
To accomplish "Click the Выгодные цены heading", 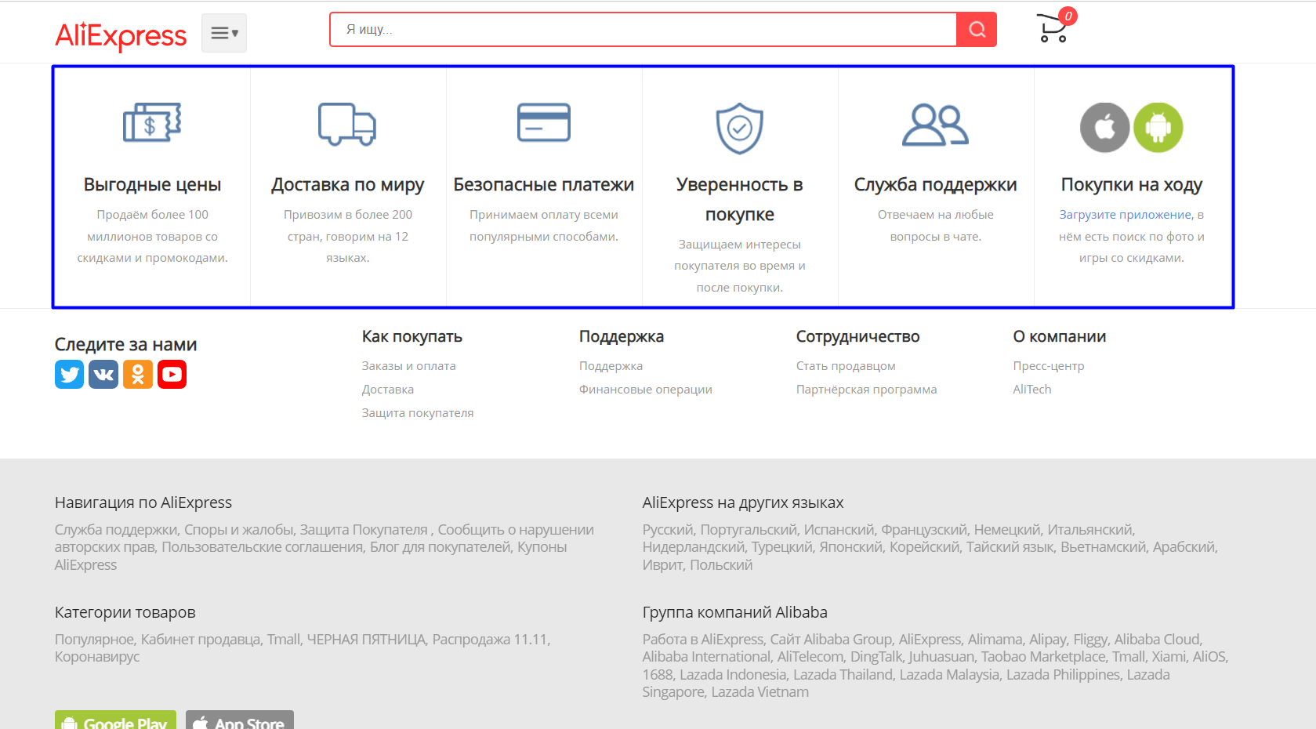I will click(x=152, y=185).
